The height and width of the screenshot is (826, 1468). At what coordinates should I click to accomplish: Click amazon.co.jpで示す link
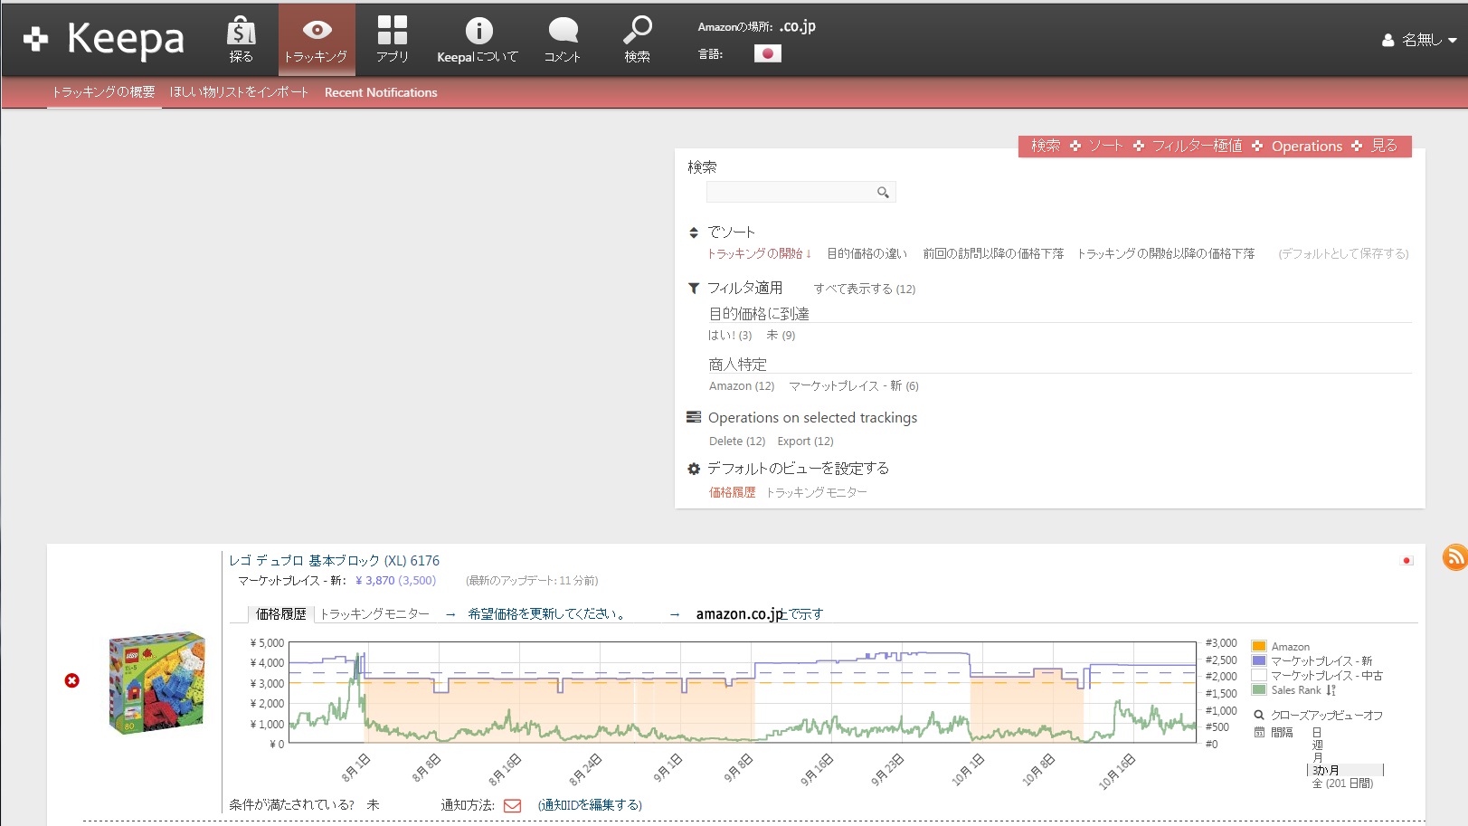tap(760, 613)
